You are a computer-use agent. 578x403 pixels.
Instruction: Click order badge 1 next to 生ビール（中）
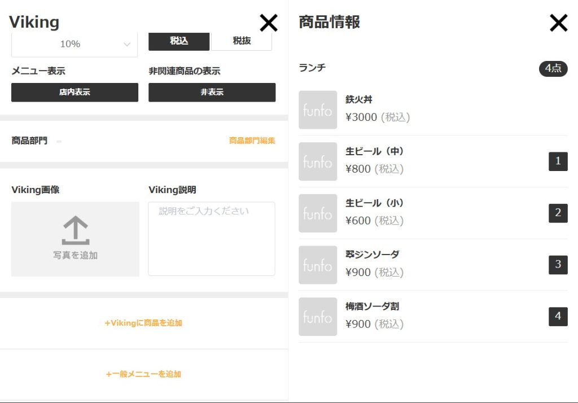coord(558,161)
